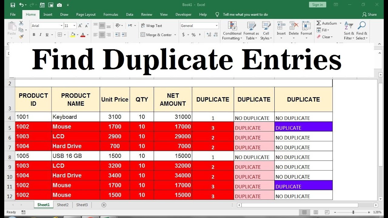Switch to Sheet3 tab
This screenshot has width=388, height=218.
pos(82,205)
